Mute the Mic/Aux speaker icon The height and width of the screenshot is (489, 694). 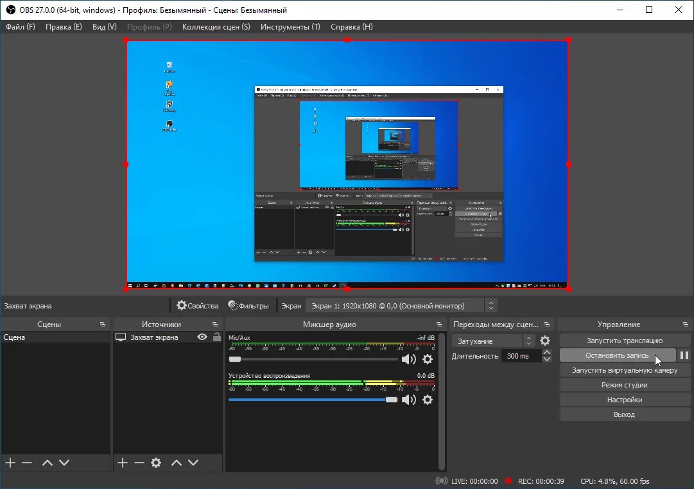(x=408, y=359)
